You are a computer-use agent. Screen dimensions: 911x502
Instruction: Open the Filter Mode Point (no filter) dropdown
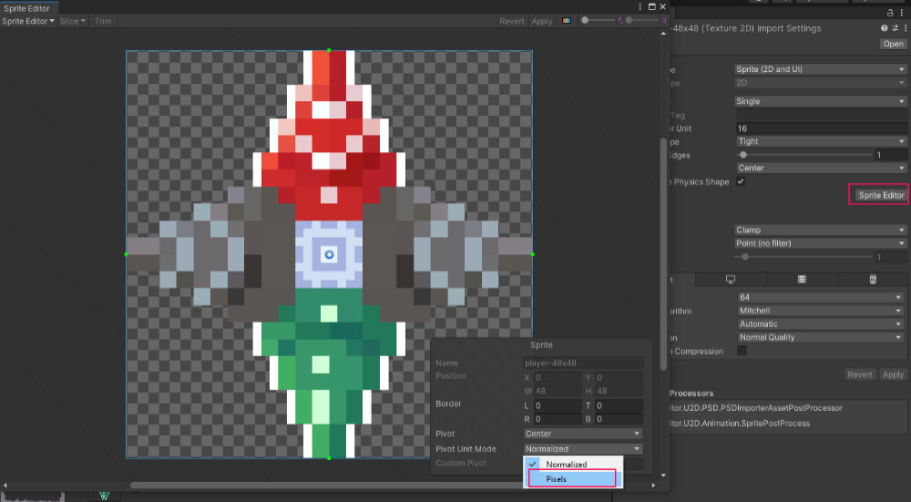click(x=820, y=243)
